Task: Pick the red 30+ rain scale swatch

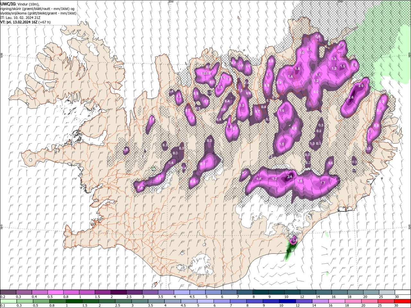Action: click(402, 301)
